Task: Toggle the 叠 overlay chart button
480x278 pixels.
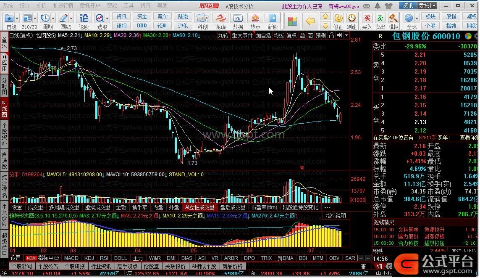Action: pos(302,36)
